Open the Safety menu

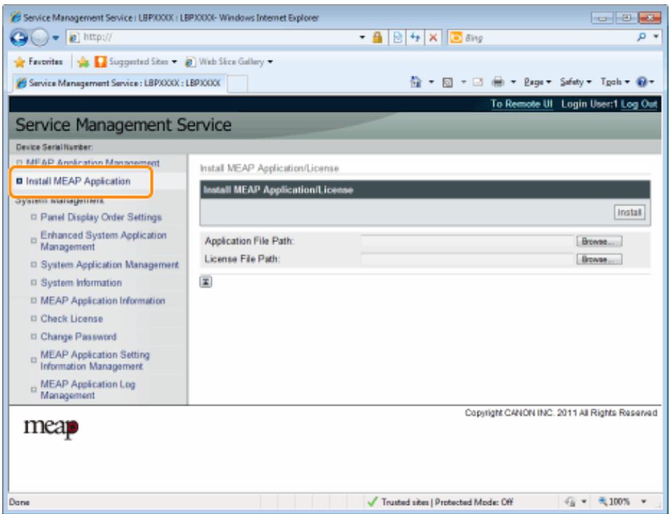(x=575, y=82)
